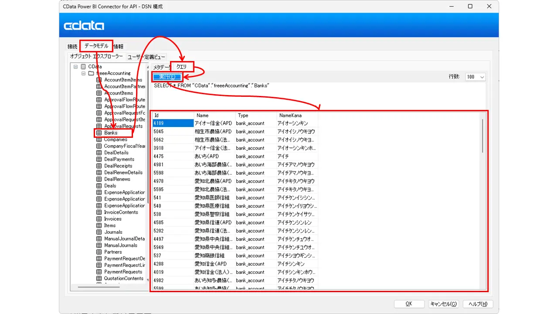Image resolution: width=558 pixels, height=314 pixels.
Task: Click the Name cell 愛知商銀信組
Action: click(x=215, y=256)
